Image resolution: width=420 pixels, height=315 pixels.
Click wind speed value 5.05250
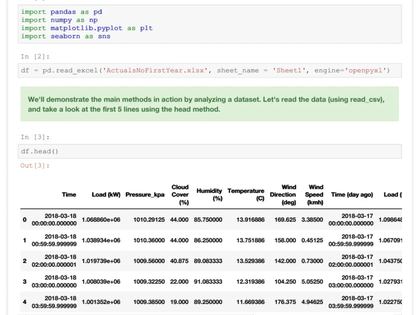[x=312, y=281]
